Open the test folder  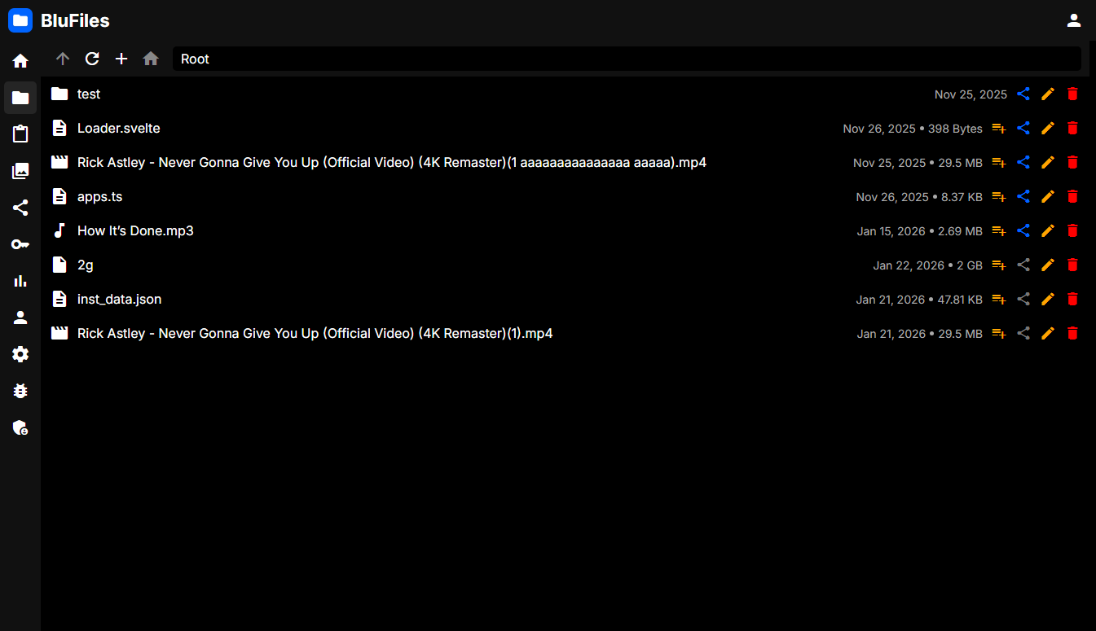[x=89, y=94]
